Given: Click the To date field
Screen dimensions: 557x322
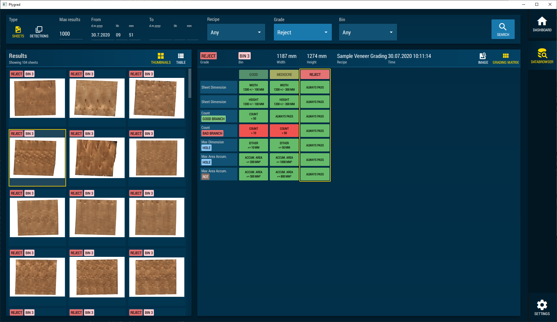Looking at the screenshot, I should 161,35.
